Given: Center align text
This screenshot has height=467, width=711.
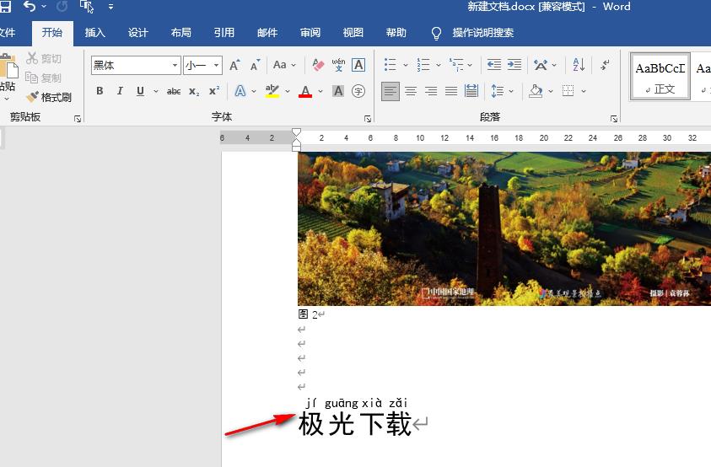Looking at the screenshot, I should [411, 91].
